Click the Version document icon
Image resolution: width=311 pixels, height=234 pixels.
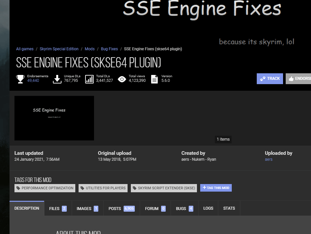[x=155, y=79]
